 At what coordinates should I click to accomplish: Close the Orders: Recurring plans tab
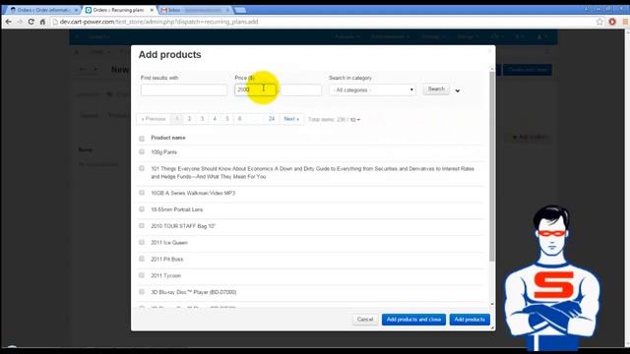point(152,10)
